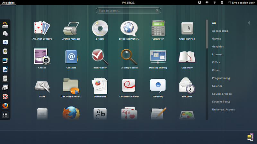257x144 pixels.
Task: Open the clock and calendar menu
Action: (x=128, y=3)
